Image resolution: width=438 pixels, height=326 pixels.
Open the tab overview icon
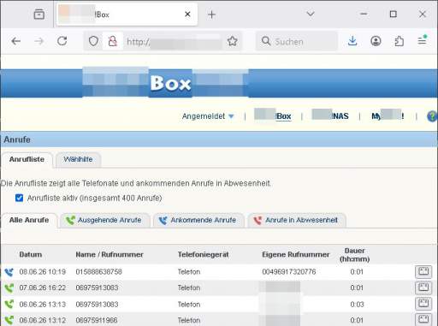(39, 15)
